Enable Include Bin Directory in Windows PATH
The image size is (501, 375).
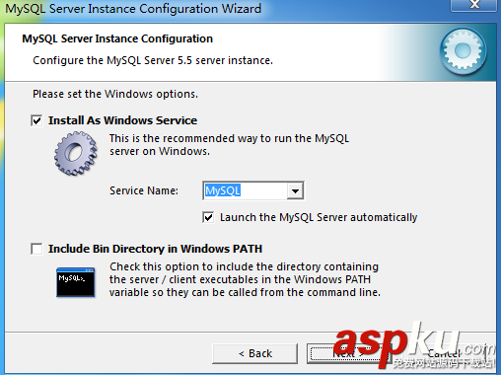(36, 249)
